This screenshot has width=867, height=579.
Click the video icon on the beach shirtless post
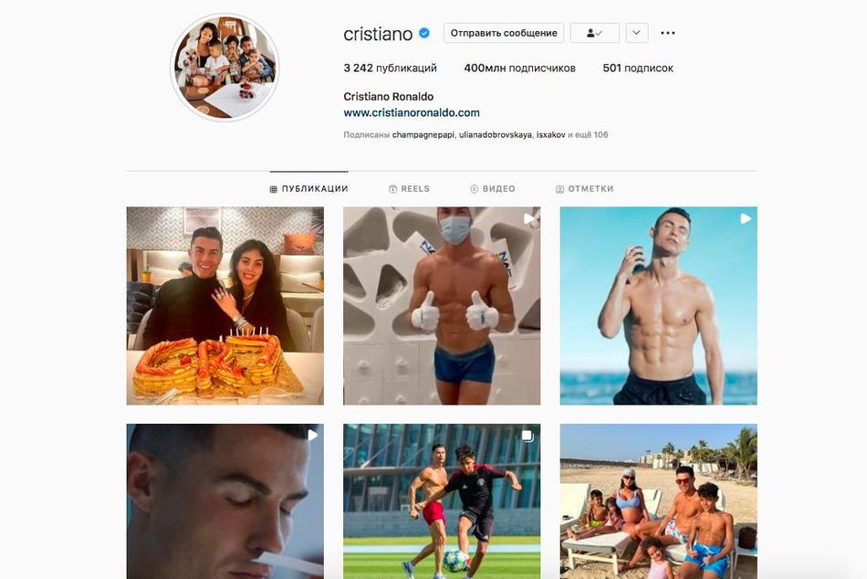pos(746,218)
